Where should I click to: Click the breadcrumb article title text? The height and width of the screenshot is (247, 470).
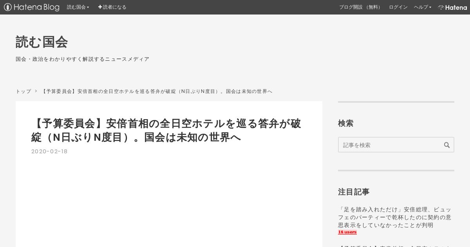pos(157,91)
